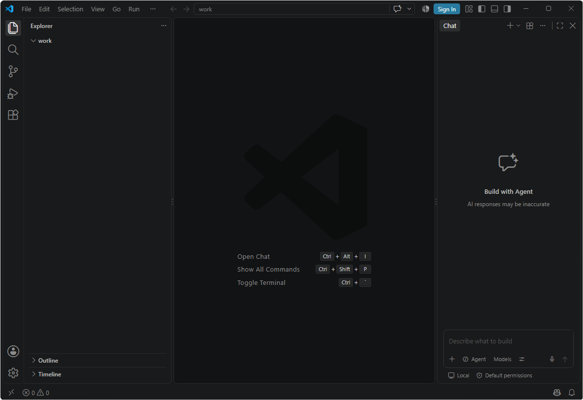
Task: Click the work command center search box
Action: point(291,9)
